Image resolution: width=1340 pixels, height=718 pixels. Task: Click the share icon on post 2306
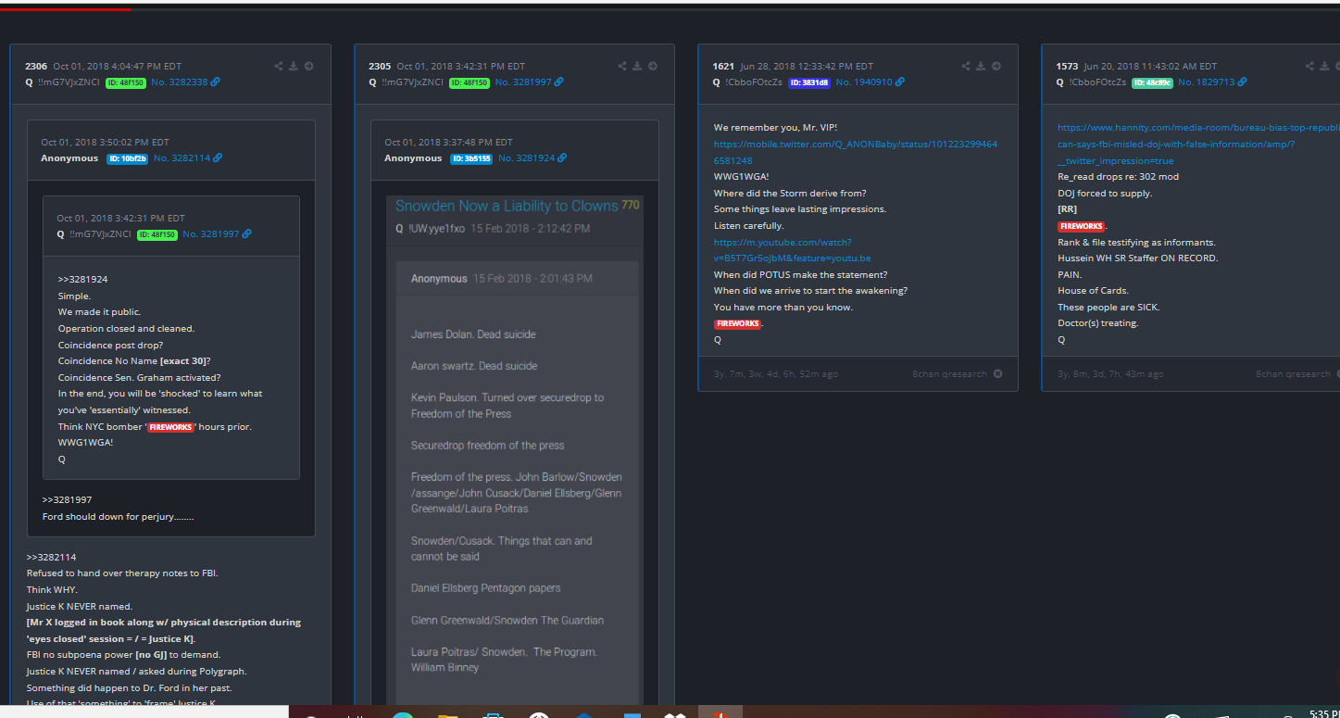279,66
